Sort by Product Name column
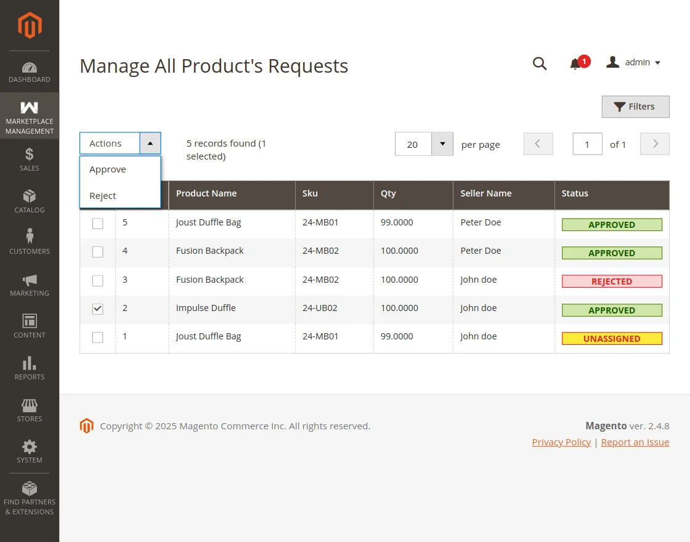Viewport: 690px width, 542px height. click(x=232, y=193)
